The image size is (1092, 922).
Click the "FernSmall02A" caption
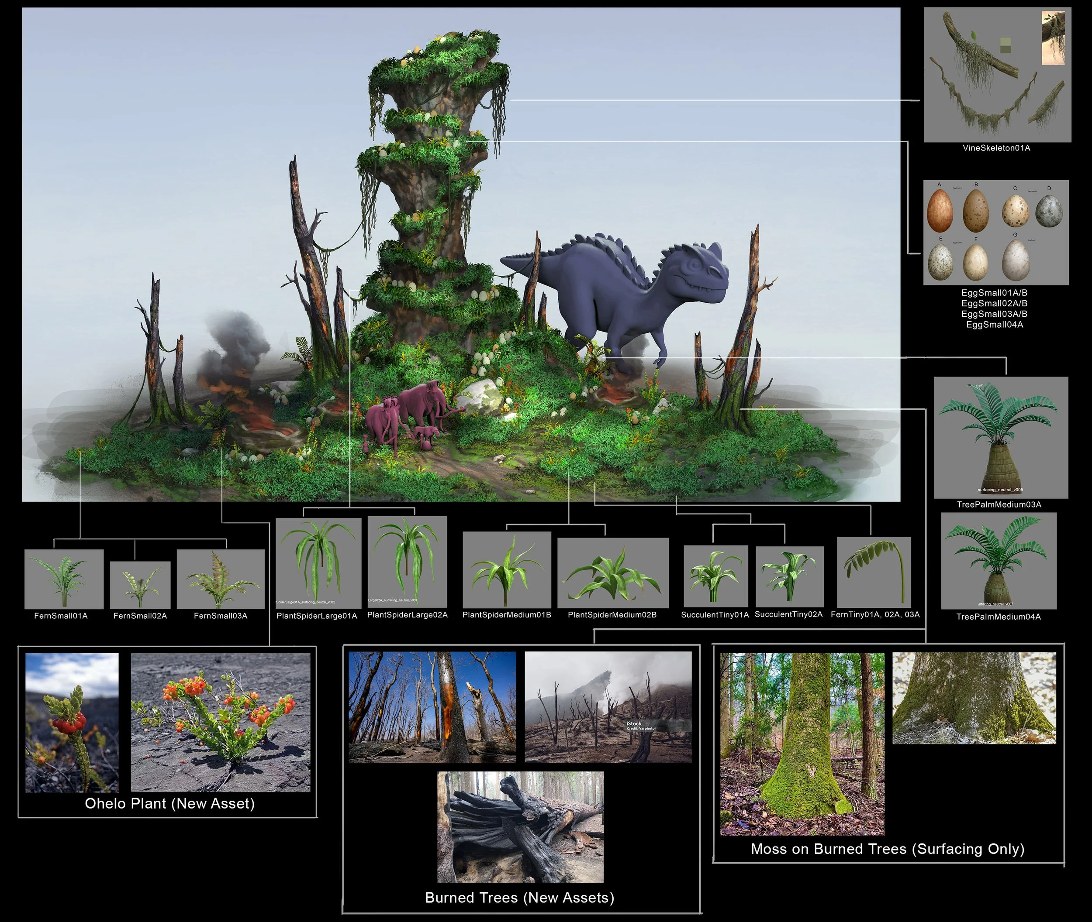click(140, 616)
